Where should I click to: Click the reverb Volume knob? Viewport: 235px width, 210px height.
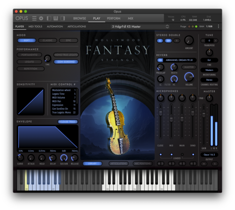189,77
